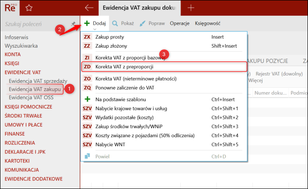308x189 pixels.
Task: Expand the KOMUNIKACJA section
Action: tap(22, 170)
